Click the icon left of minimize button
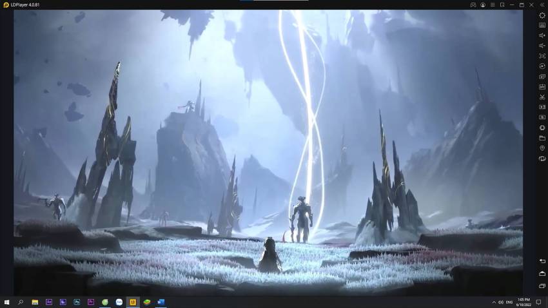This screenshot has height=308, width=548. (502, 5)
